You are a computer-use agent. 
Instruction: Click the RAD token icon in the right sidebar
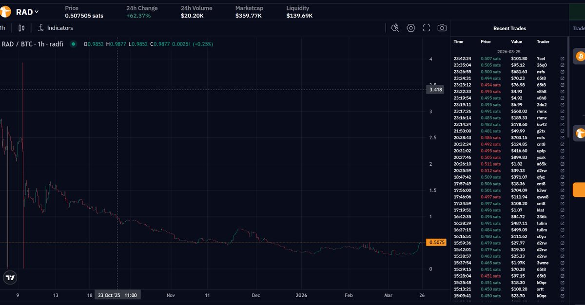580,133
